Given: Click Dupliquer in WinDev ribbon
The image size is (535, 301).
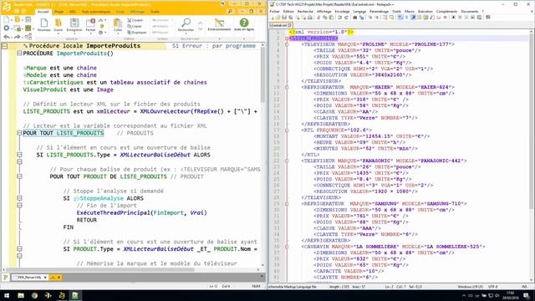Looking at the screenshot, I should pos(137,32).
